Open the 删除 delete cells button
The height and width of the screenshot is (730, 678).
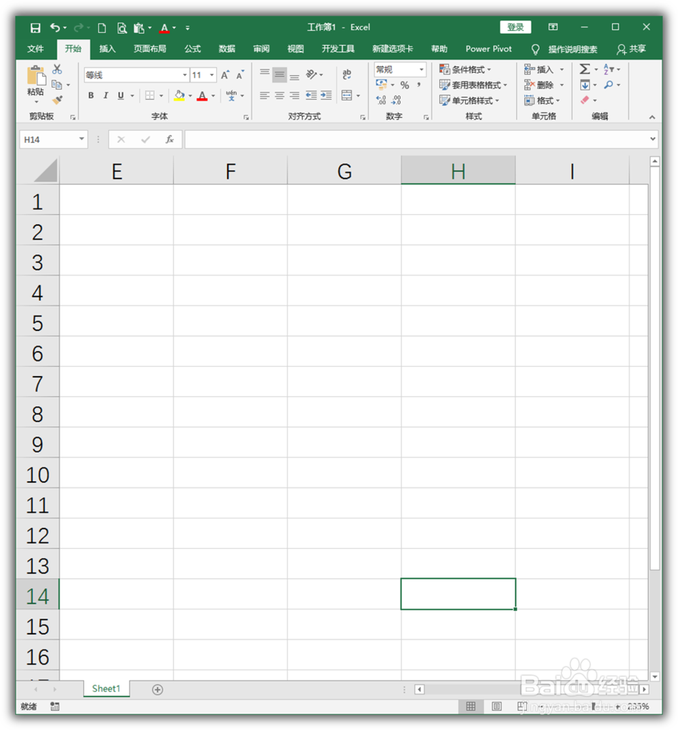click(x=544, y=85)
